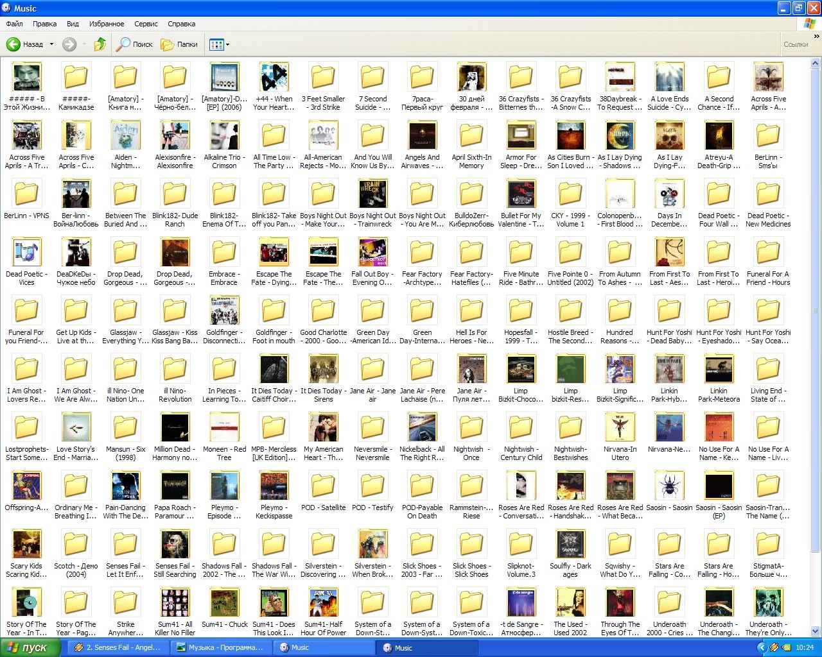The height and width of the screenshot is (657, 822).
Task: Go up one folder level icon
Action: click(100, 44)
